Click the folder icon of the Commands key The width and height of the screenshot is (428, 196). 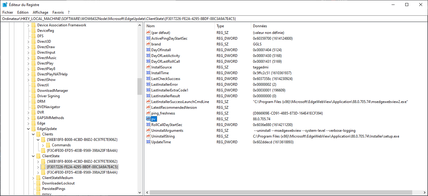pyautogui.click(x=48, y=145)
